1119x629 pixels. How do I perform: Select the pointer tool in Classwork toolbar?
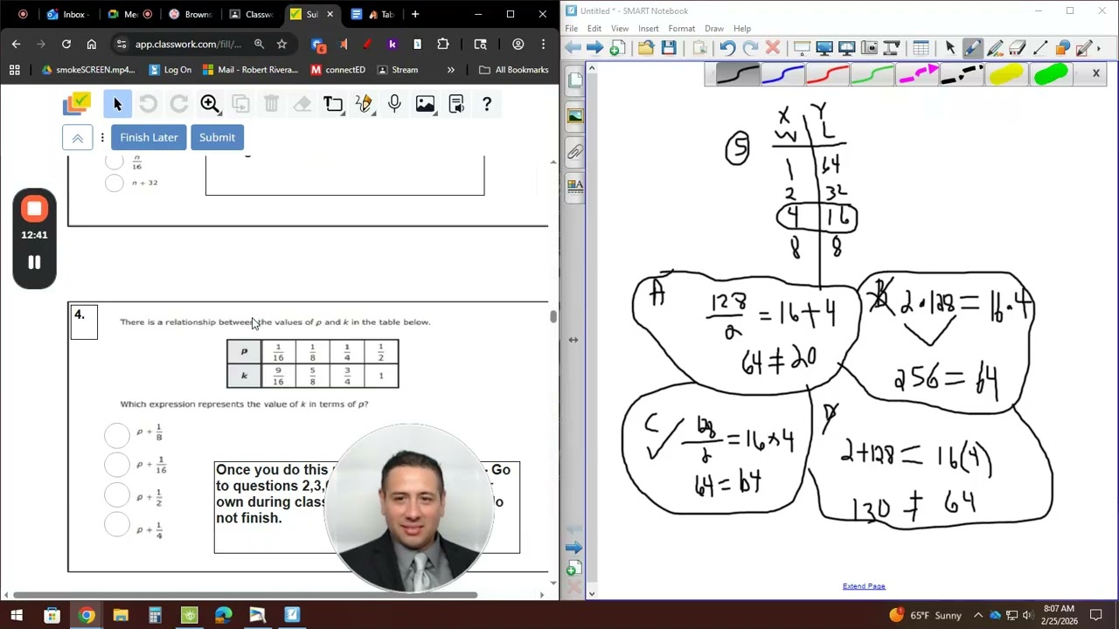click(x=117, y=104)
